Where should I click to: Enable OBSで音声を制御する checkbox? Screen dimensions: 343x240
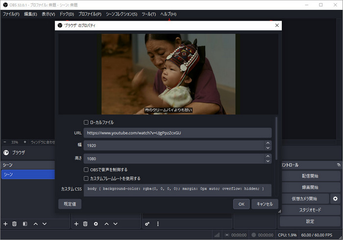(86, 169)
